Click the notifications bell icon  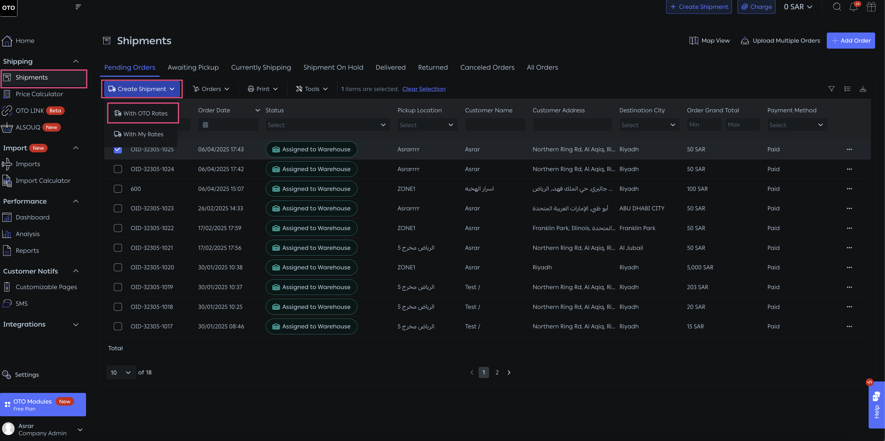point(853,7)
